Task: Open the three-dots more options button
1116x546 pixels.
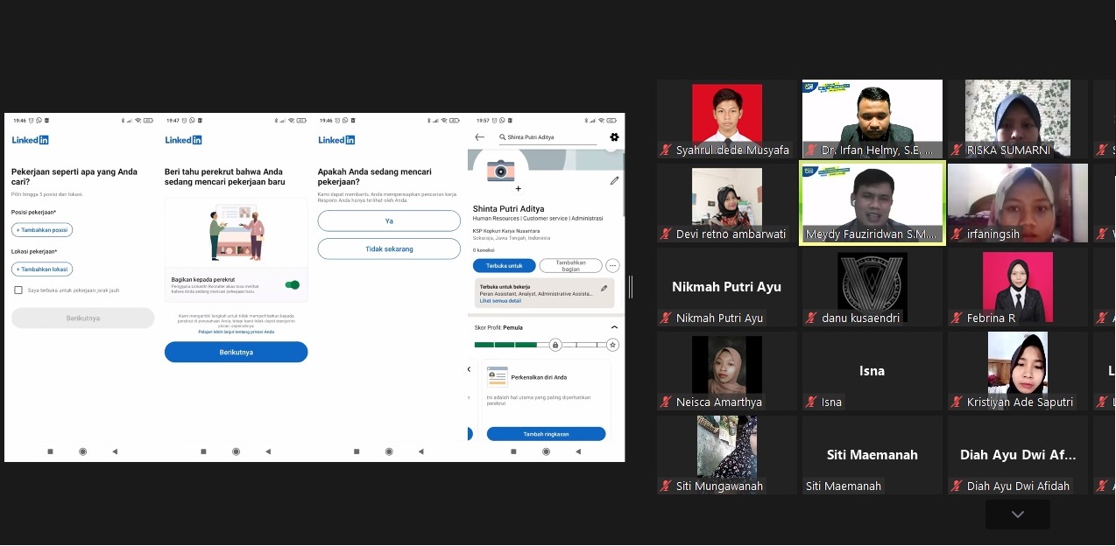Action: [x=612, y=266]
